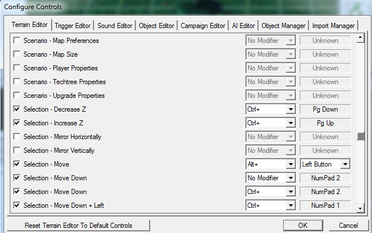Expand Alt+ modifier dropdown for Selection - Move
The image size is (372, 233).
point(291,164)
